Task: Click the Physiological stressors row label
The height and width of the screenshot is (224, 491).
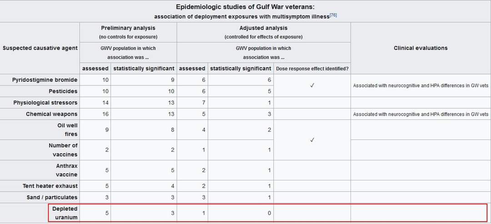Action: tap(45, 103)
